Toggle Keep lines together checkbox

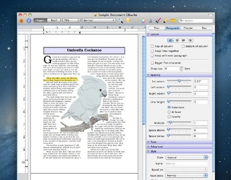click(152, 51)
